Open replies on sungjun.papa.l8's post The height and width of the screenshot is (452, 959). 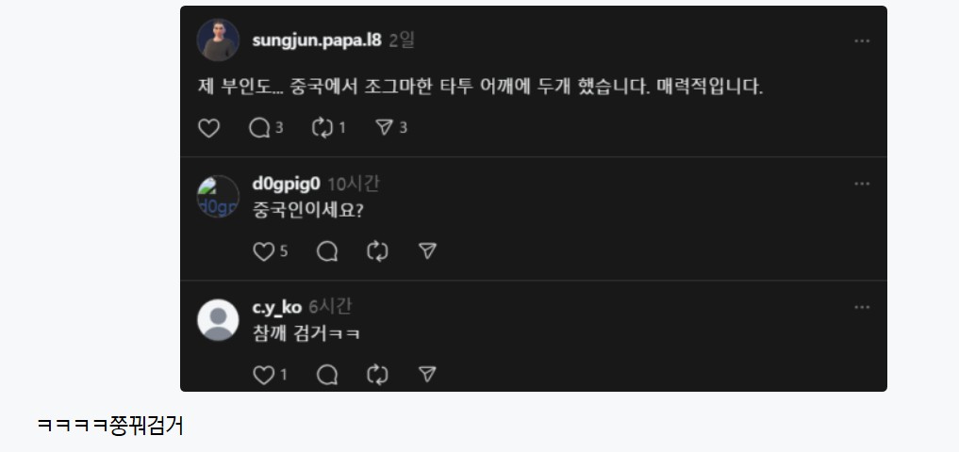pyautogui.click(x=265, y=128)
